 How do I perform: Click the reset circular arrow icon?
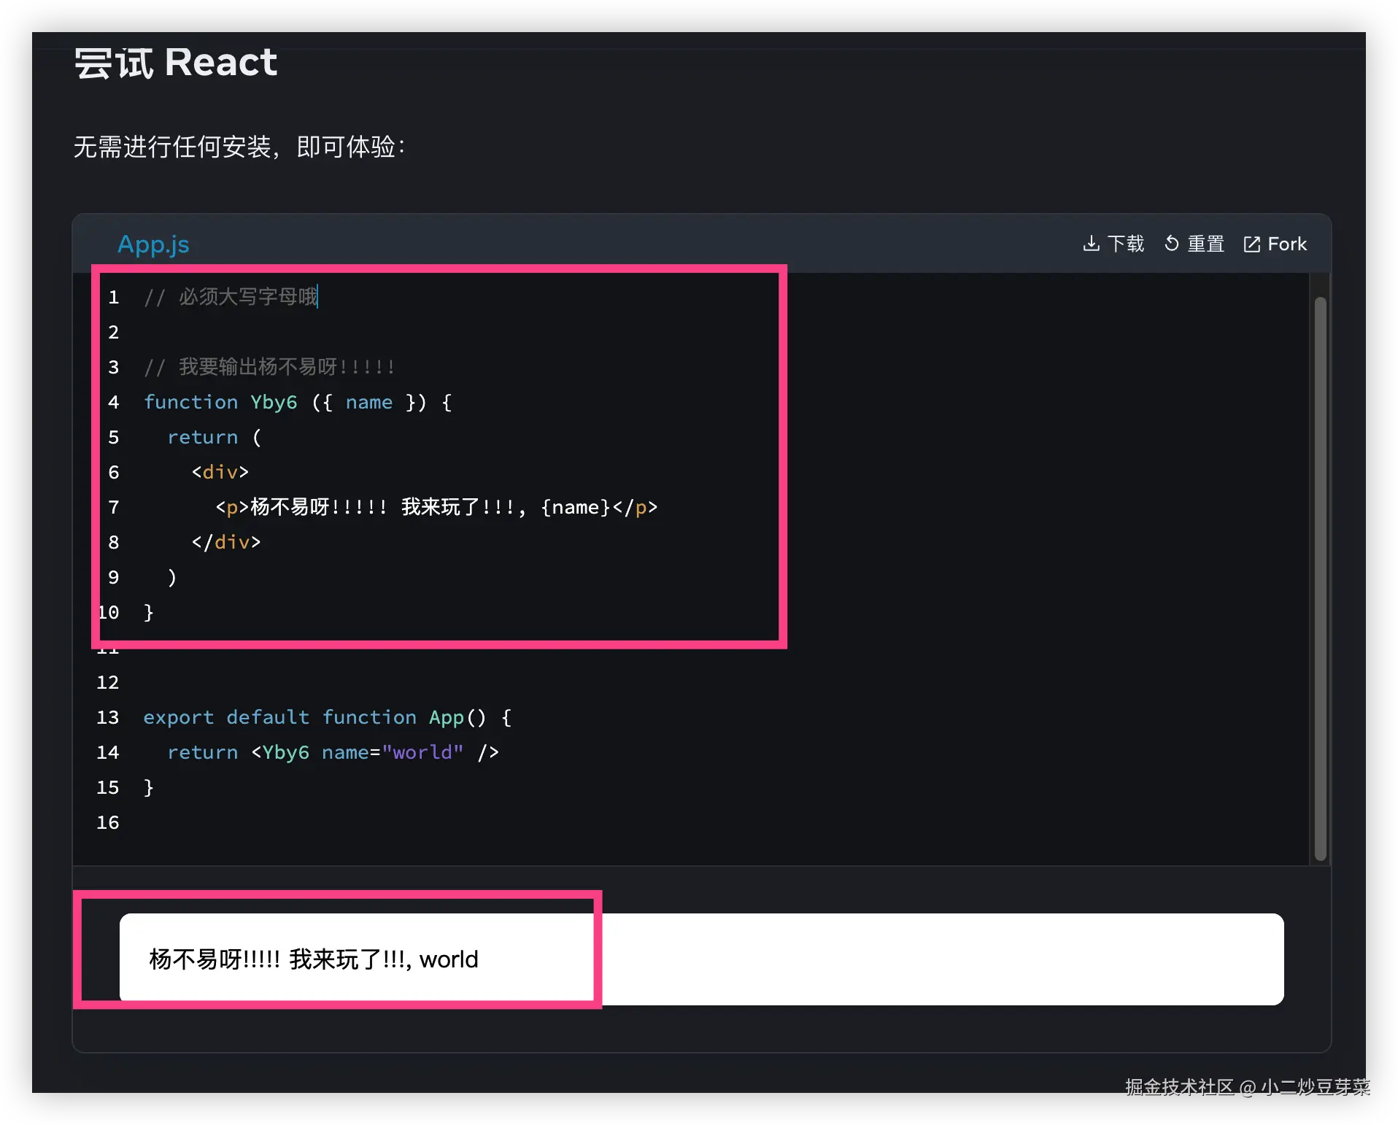click(1171, 244)
